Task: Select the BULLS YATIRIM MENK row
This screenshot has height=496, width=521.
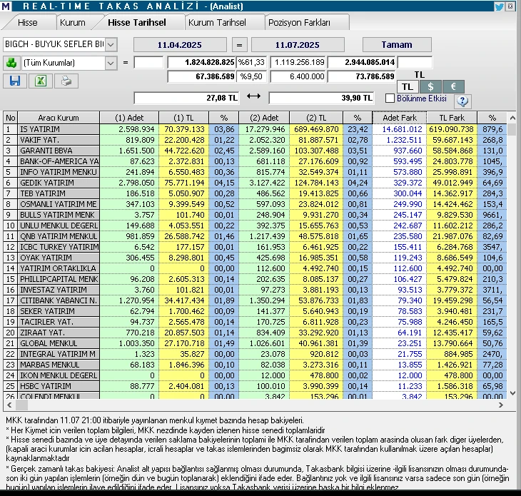Action: pyautogui.click(x=256, y=215)
